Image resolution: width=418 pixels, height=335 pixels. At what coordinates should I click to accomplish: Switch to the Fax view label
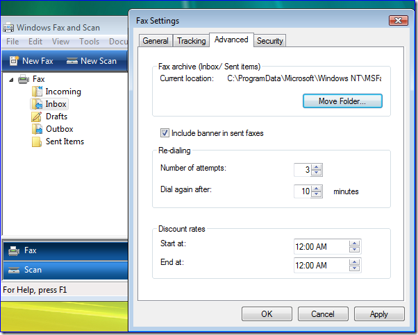click(31, 250)
